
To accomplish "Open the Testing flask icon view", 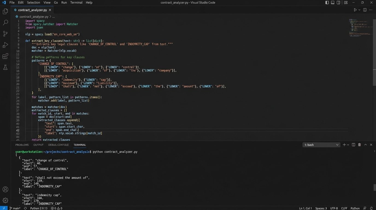I will click(x=5, y=67).
